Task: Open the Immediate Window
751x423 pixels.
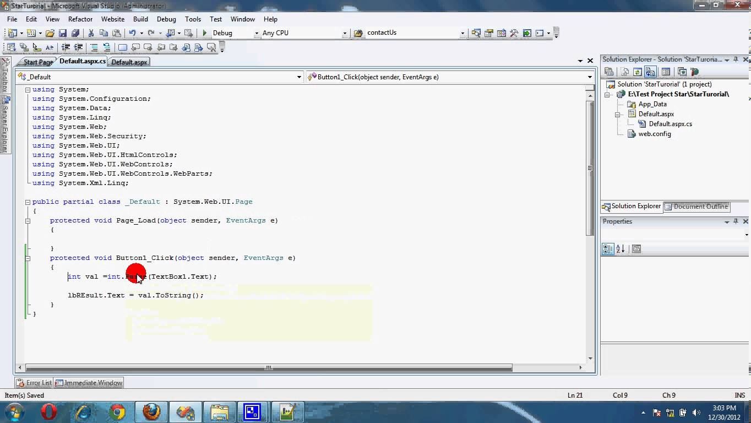Action: [x=92, y=382]
